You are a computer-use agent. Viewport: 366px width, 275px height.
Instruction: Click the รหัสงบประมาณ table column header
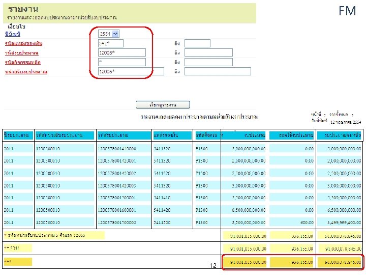click(x=125, y=135)
